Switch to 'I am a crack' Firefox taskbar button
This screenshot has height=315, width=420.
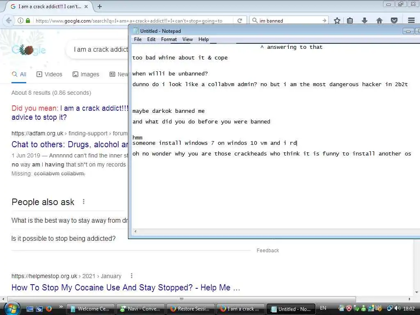[240, 309]
